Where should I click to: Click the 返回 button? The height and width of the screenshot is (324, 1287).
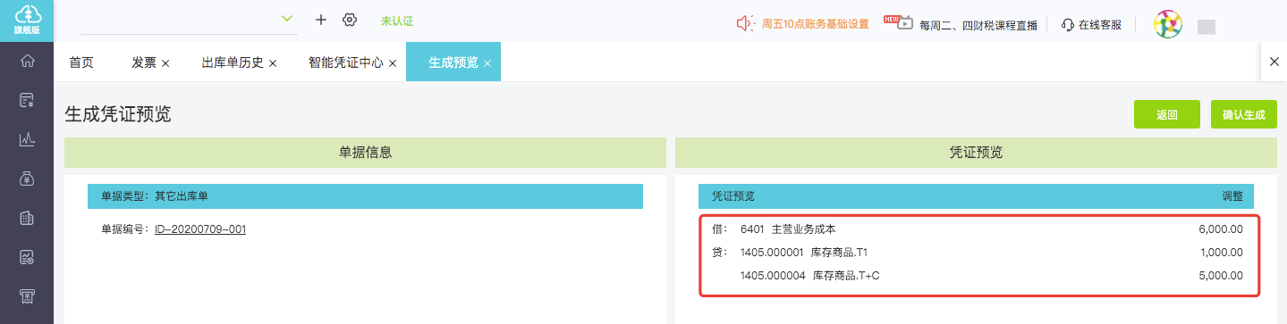coord(1166,114)
